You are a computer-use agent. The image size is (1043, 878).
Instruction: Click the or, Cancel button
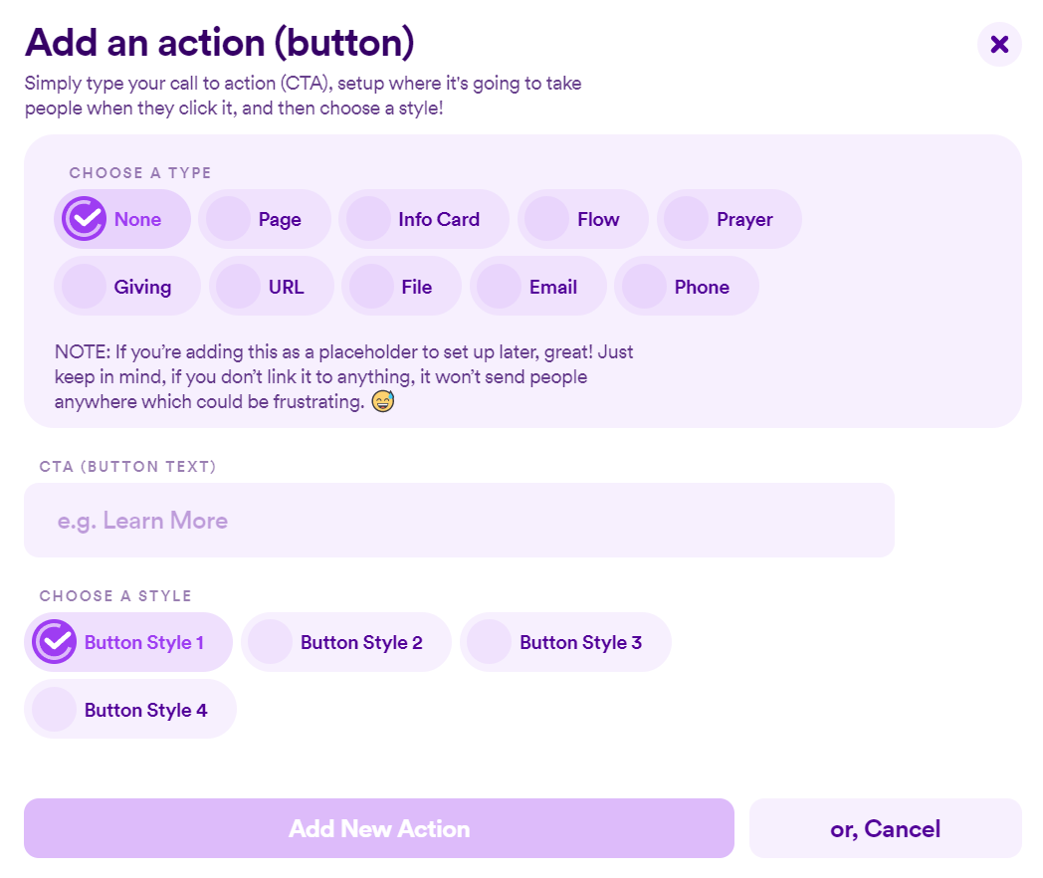[885, 828]
